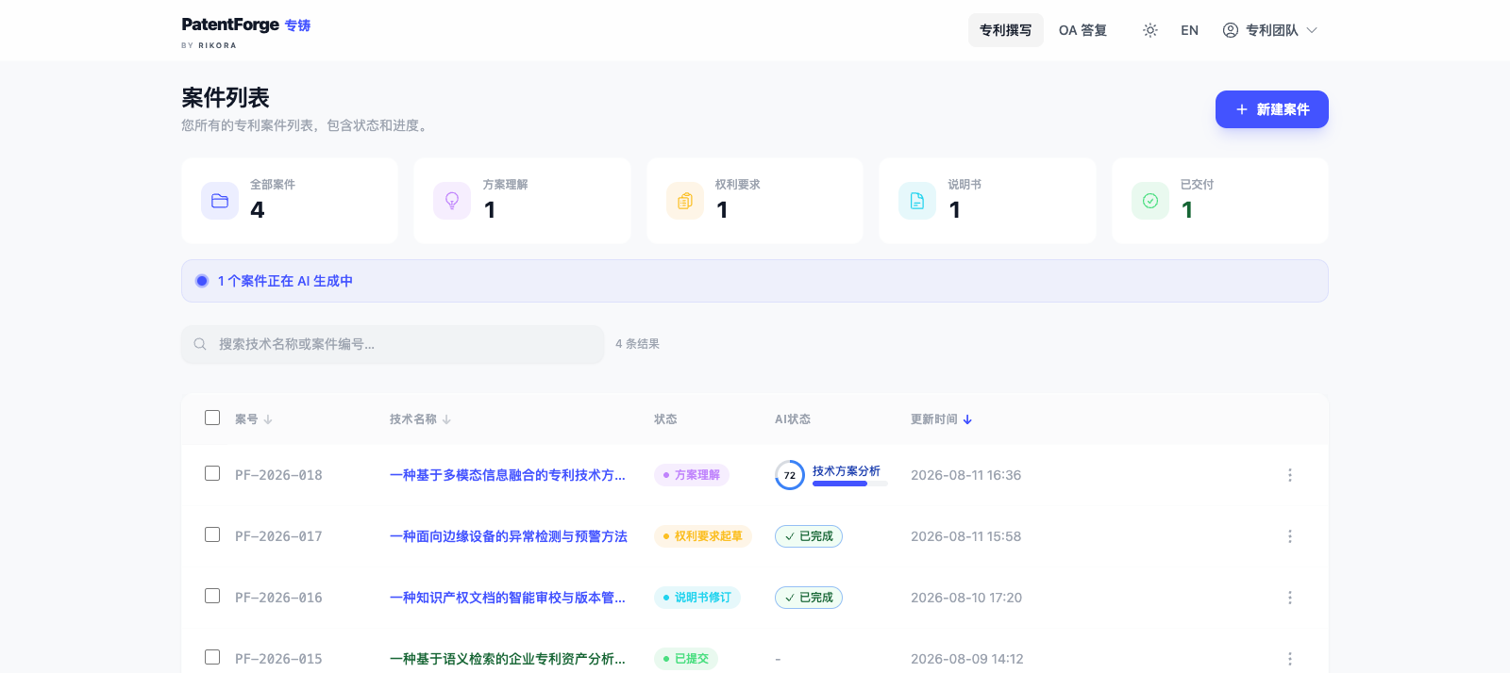Open the more menu for PF-2026-016

[x=1290, y=598]
